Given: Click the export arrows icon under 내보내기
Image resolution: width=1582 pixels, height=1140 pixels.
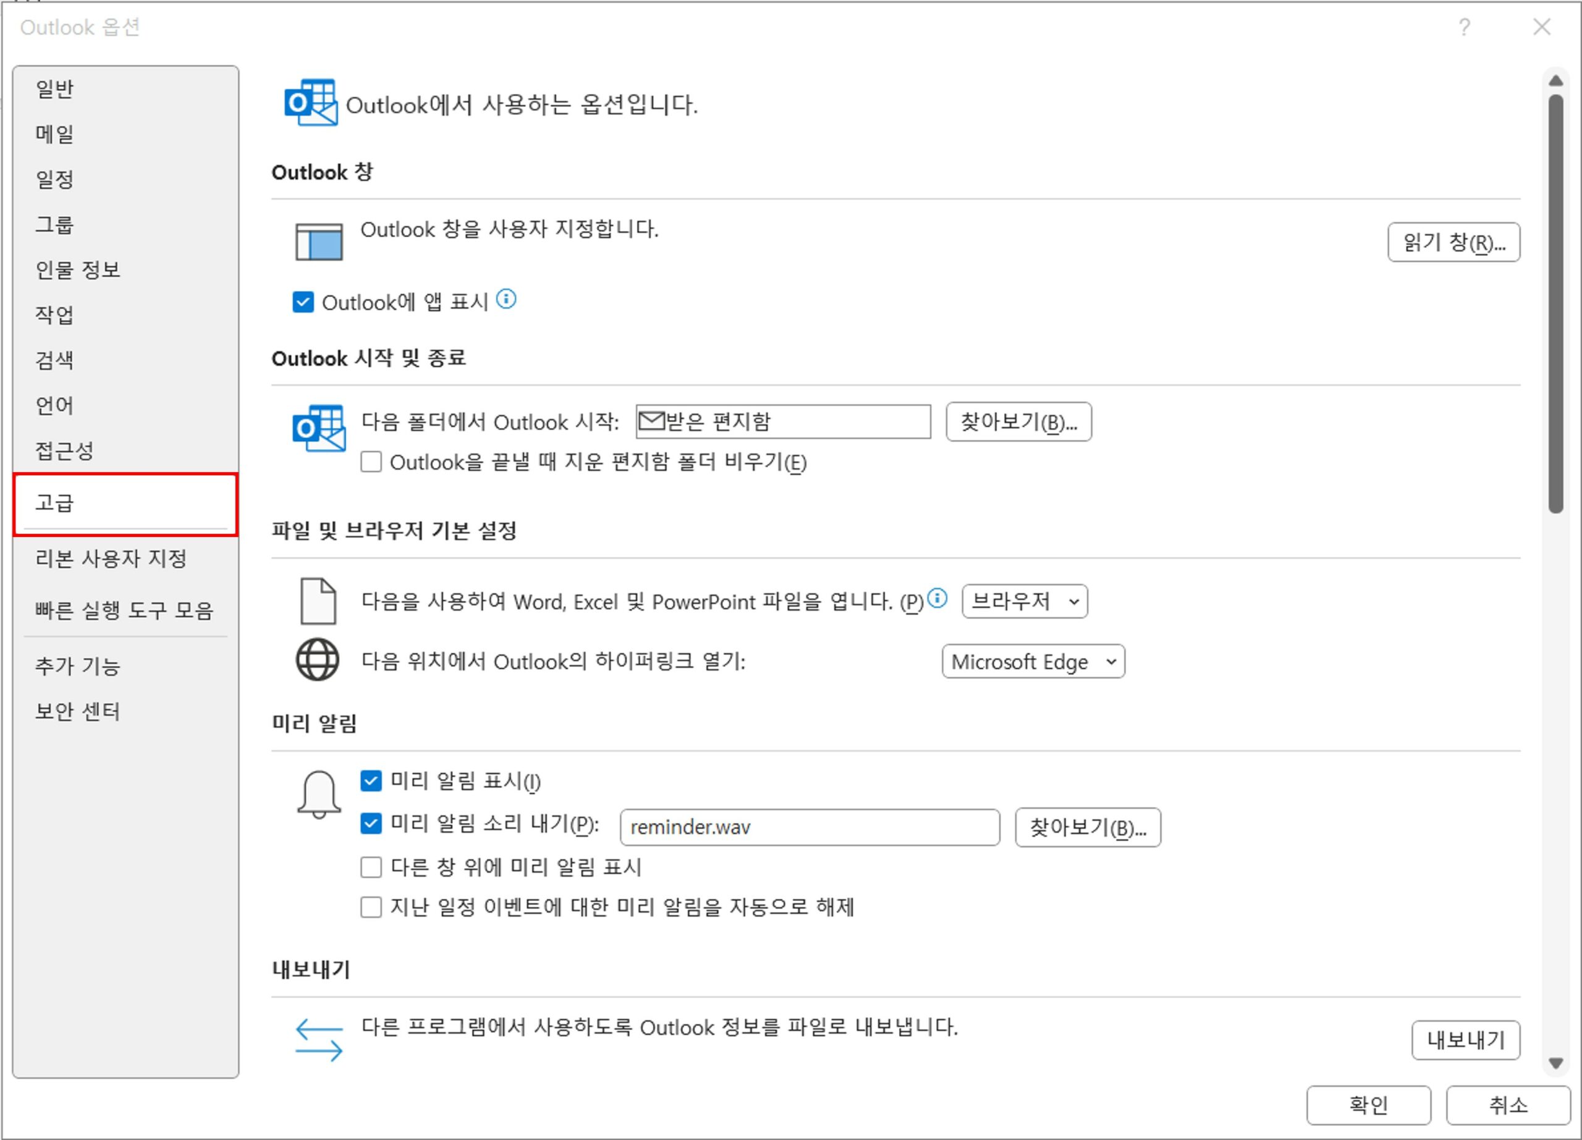Looking at the screenshot, I should tap(319, 1040).
